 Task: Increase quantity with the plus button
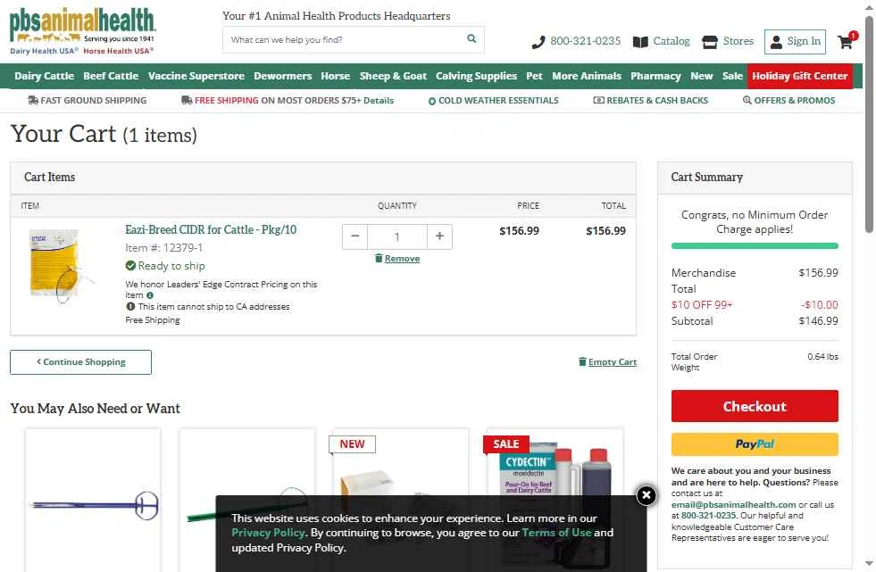[439, 236]
